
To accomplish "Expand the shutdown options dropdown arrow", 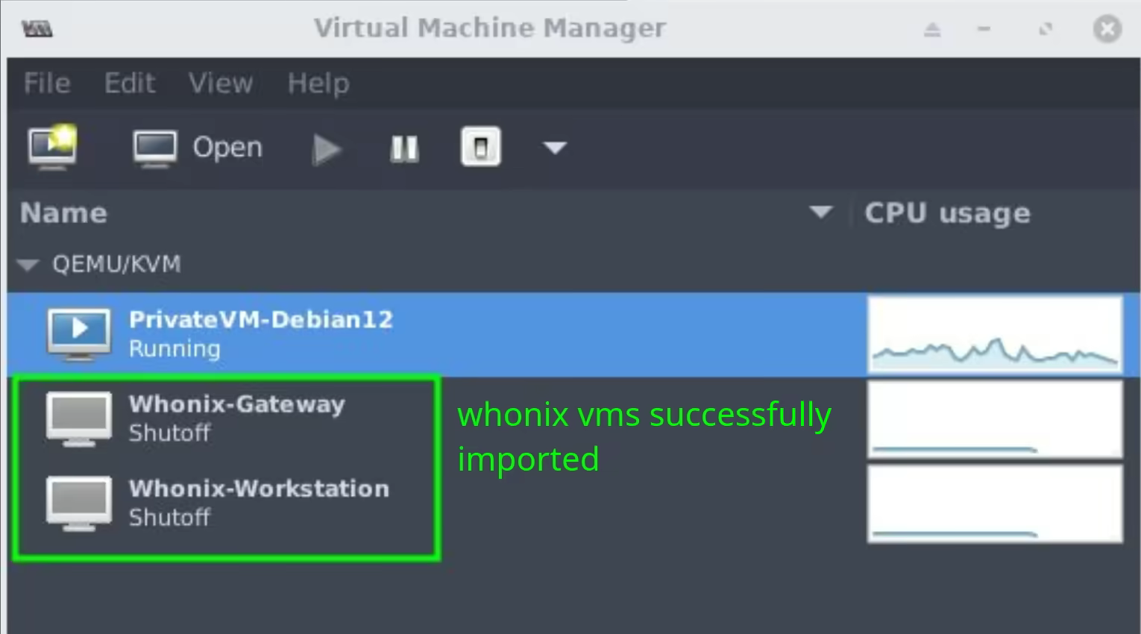I will pos(554,148).
